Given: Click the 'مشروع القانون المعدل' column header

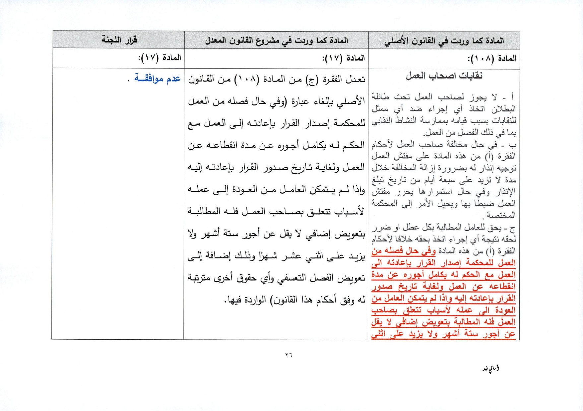Looking at the screenshot, I should tap(276, 40).
